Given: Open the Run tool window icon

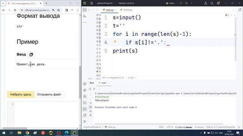Looking at the screenshot, I should pyautogui.click(x=85, y=109).
